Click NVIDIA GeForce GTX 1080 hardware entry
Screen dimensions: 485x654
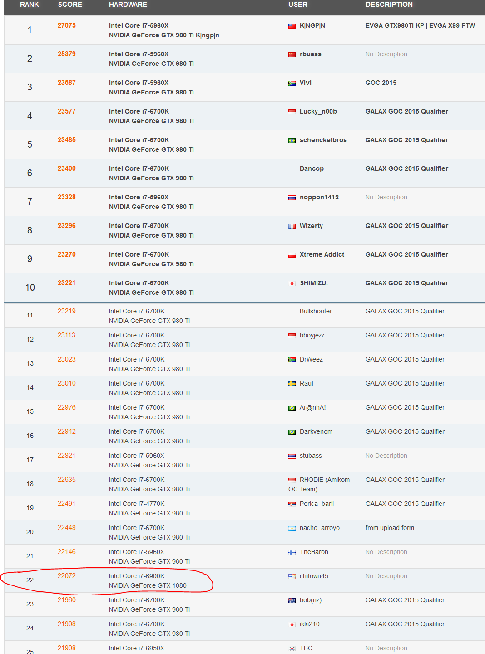tap(148, 585)
